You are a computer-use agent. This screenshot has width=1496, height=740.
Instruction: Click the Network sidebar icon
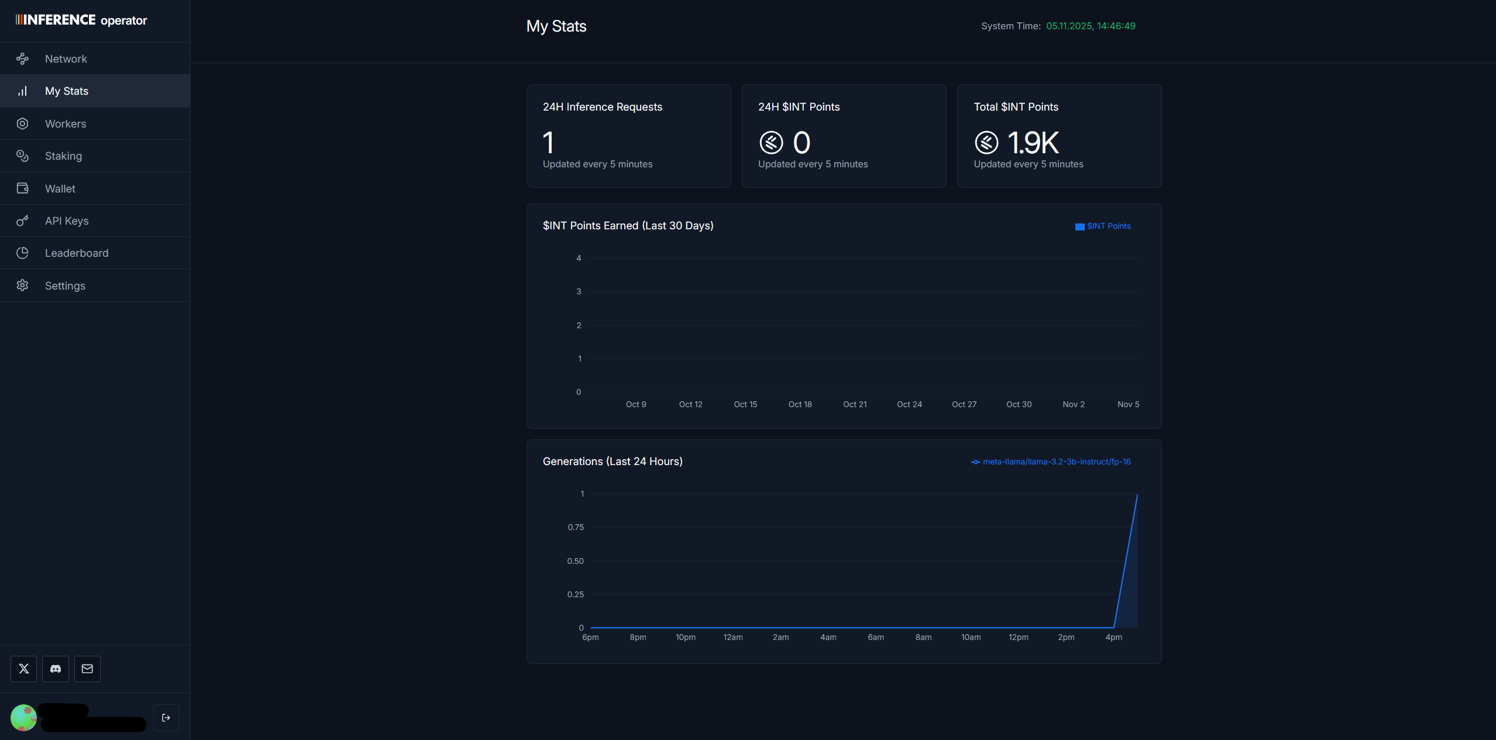[22, 58]
